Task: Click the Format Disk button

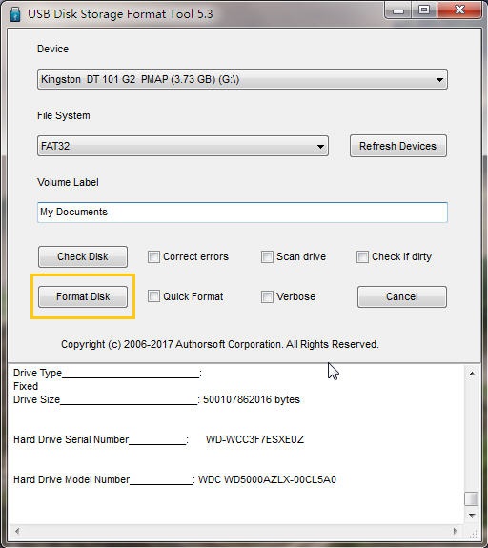Action: (x=83, y=296)
